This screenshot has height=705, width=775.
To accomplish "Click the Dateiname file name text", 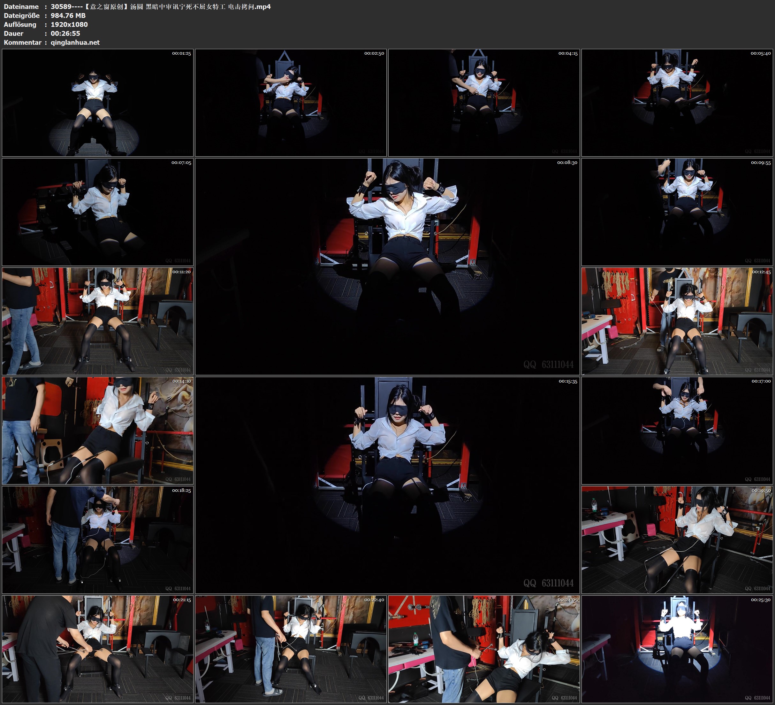I will pos(161,6).
